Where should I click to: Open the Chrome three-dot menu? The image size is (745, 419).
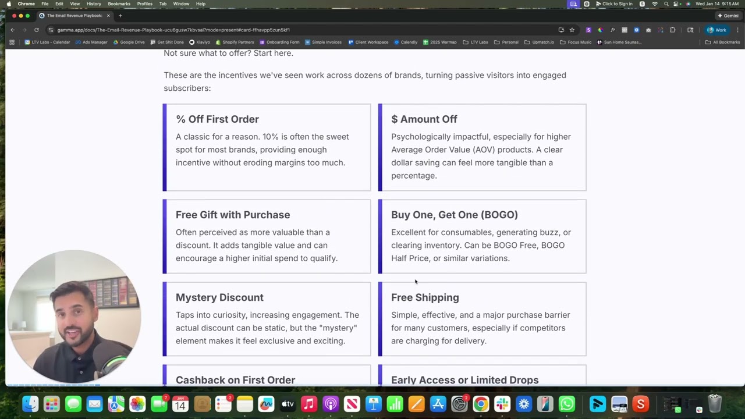737,30
